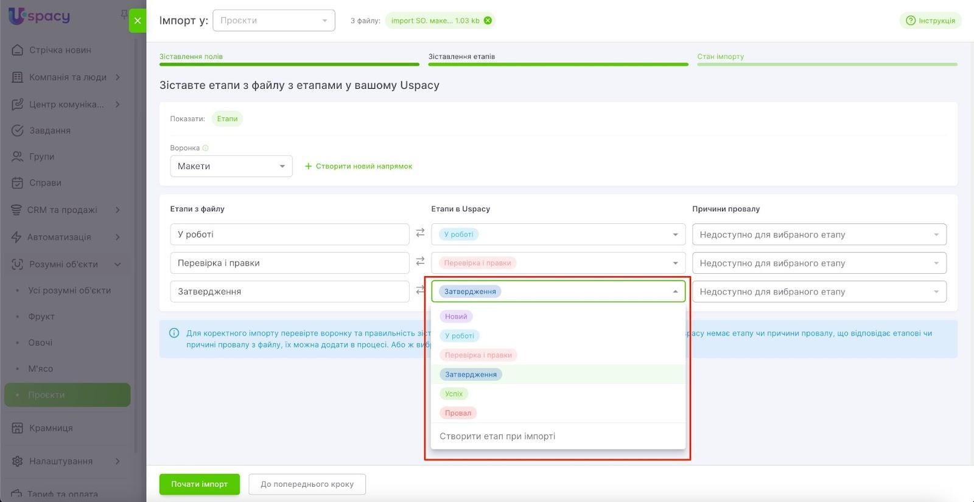Expand the Імпорт у Проєкти dropdown
Image resolution: width=974 pixels, height=502 pixels.
point(273,21)
